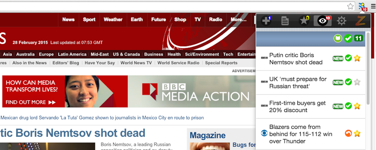Go to the Health news section

(x=174, y=54)
